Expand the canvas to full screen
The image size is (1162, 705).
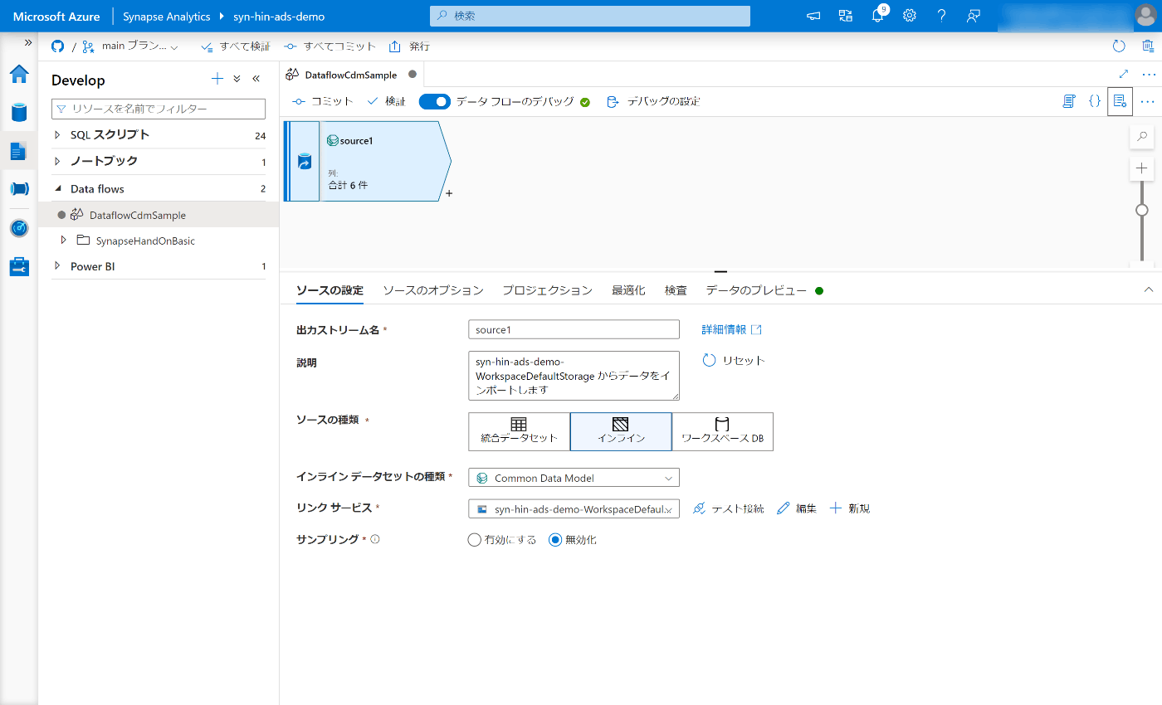[1124, 74]
